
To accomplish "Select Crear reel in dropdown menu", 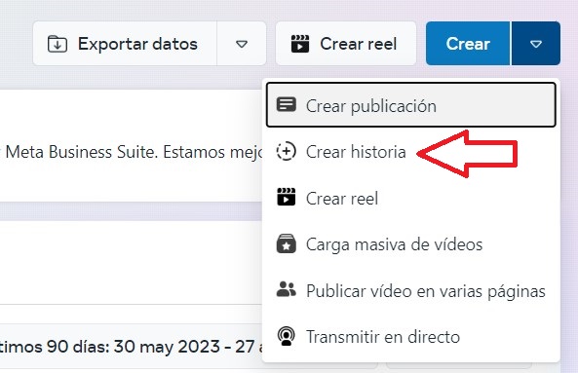I will click(410, 198).
